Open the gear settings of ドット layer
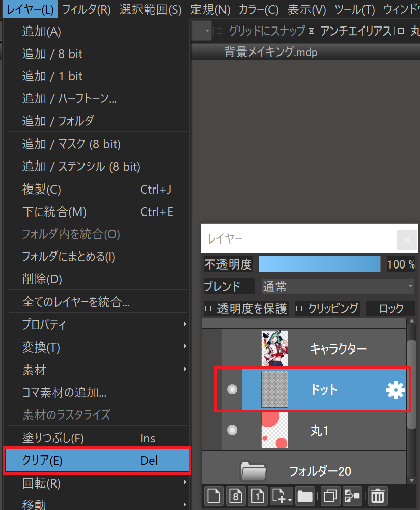The width and height of the screenshot is (420, 510). (395, 390)
